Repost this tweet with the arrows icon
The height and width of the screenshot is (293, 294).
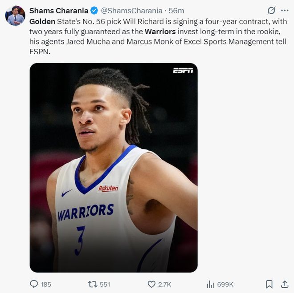click(x=92, y=284)
